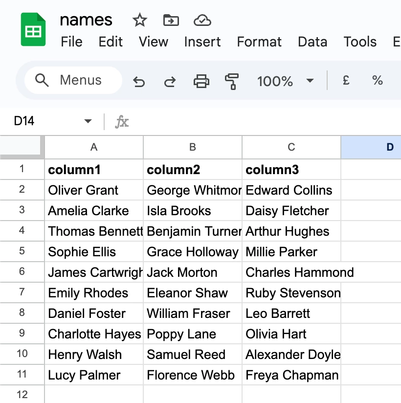401x403 pixels.
Task: Format as currency with pound icon
Action: [346, 80]
